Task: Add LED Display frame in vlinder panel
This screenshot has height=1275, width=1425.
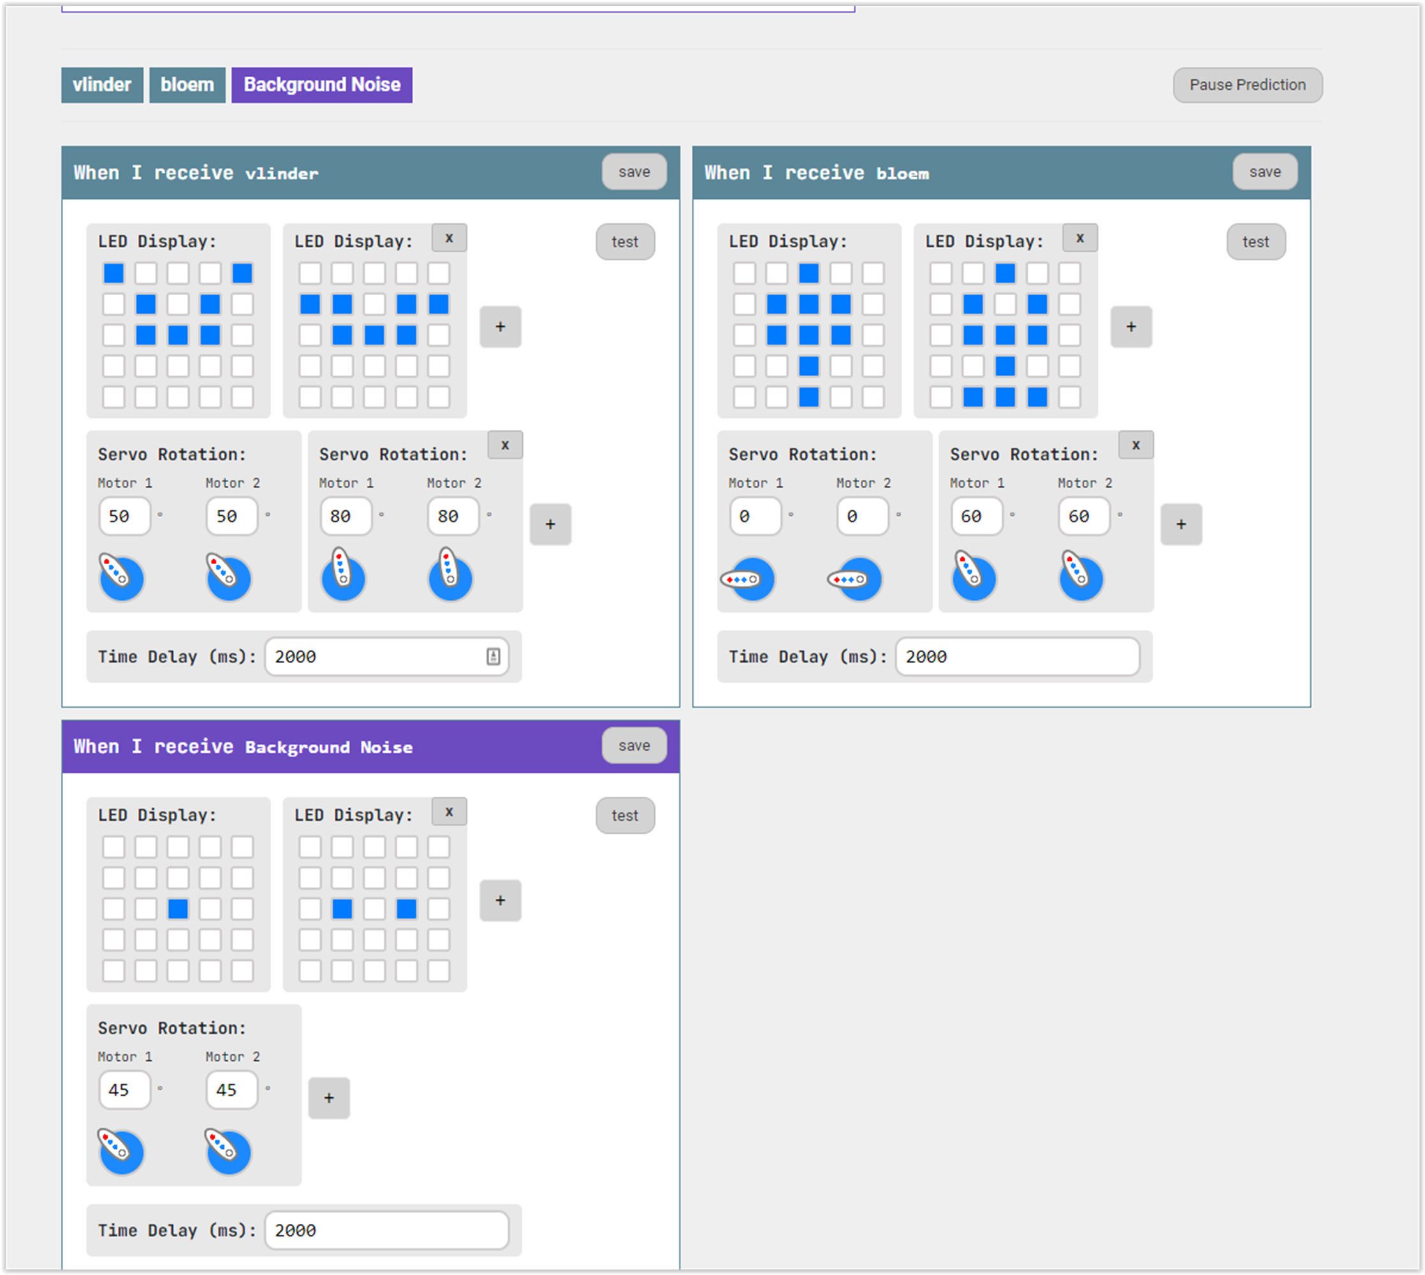Action: coord(501,326)
